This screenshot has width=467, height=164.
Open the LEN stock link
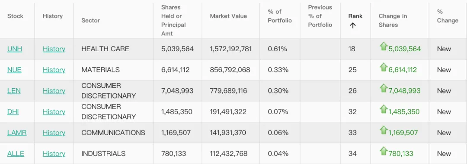point(14,91)
